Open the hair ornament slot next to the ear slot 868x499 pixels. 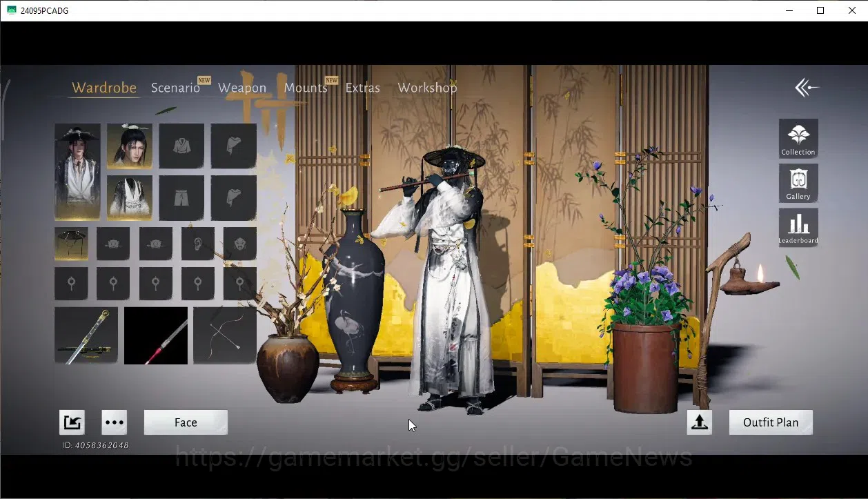[x=155, y=244]
